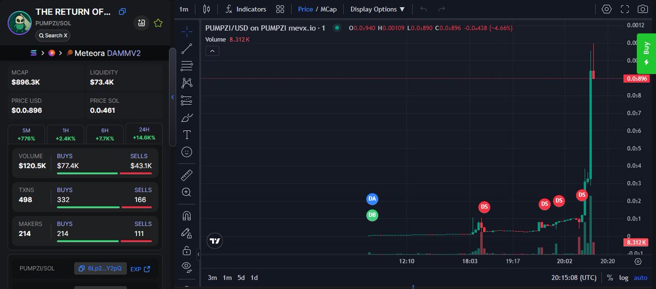The height and width of the screenshot is (289, 656).
Task: Open the time axis settings gear
Action: pos(638,261)
